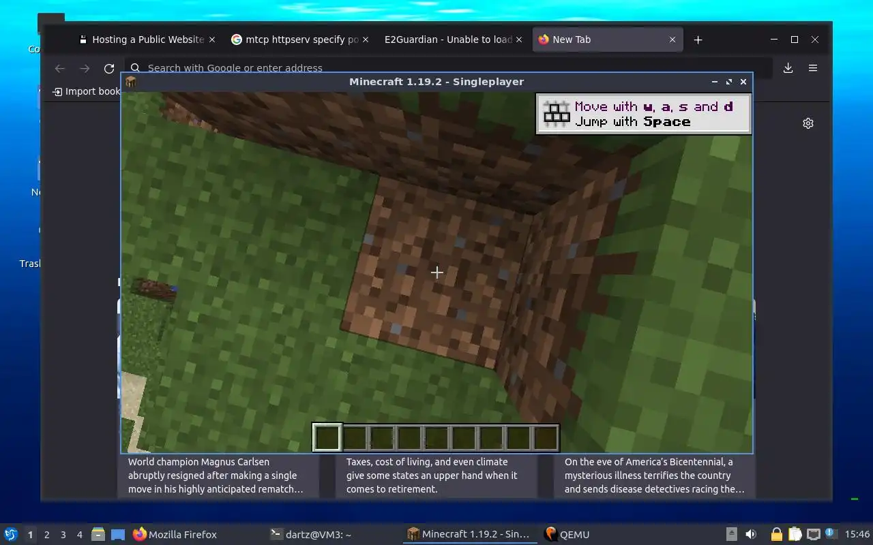Dismiss the Minecraft movement tutorial toast
873x545 pixels.
pos(644,114)
